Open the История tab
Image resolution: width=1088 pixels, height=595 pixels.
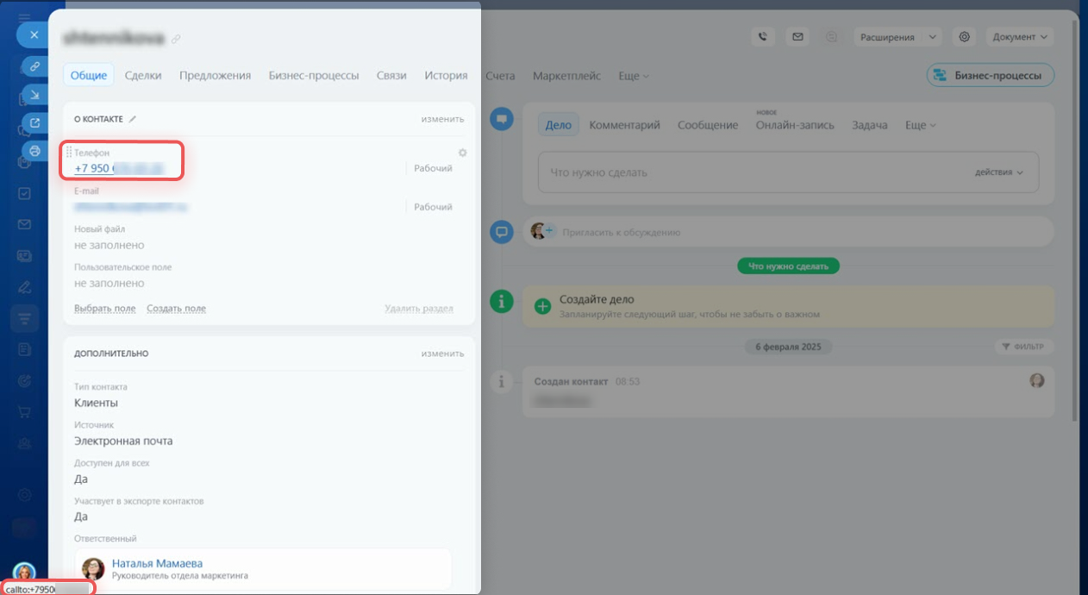click(x=446, y=75)
